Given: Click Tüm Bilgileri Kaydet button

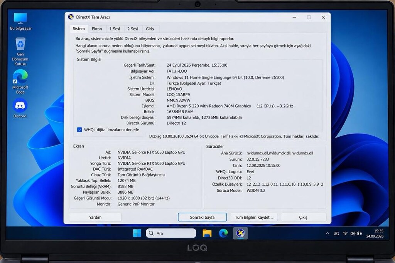Looking at the screenshot, I should (254, 217).
